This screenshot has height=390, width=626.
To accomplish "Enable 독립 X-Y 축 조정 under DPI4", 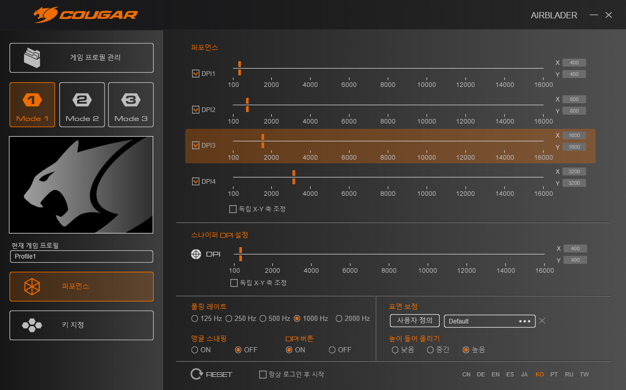I will click(x=233, y=209).
